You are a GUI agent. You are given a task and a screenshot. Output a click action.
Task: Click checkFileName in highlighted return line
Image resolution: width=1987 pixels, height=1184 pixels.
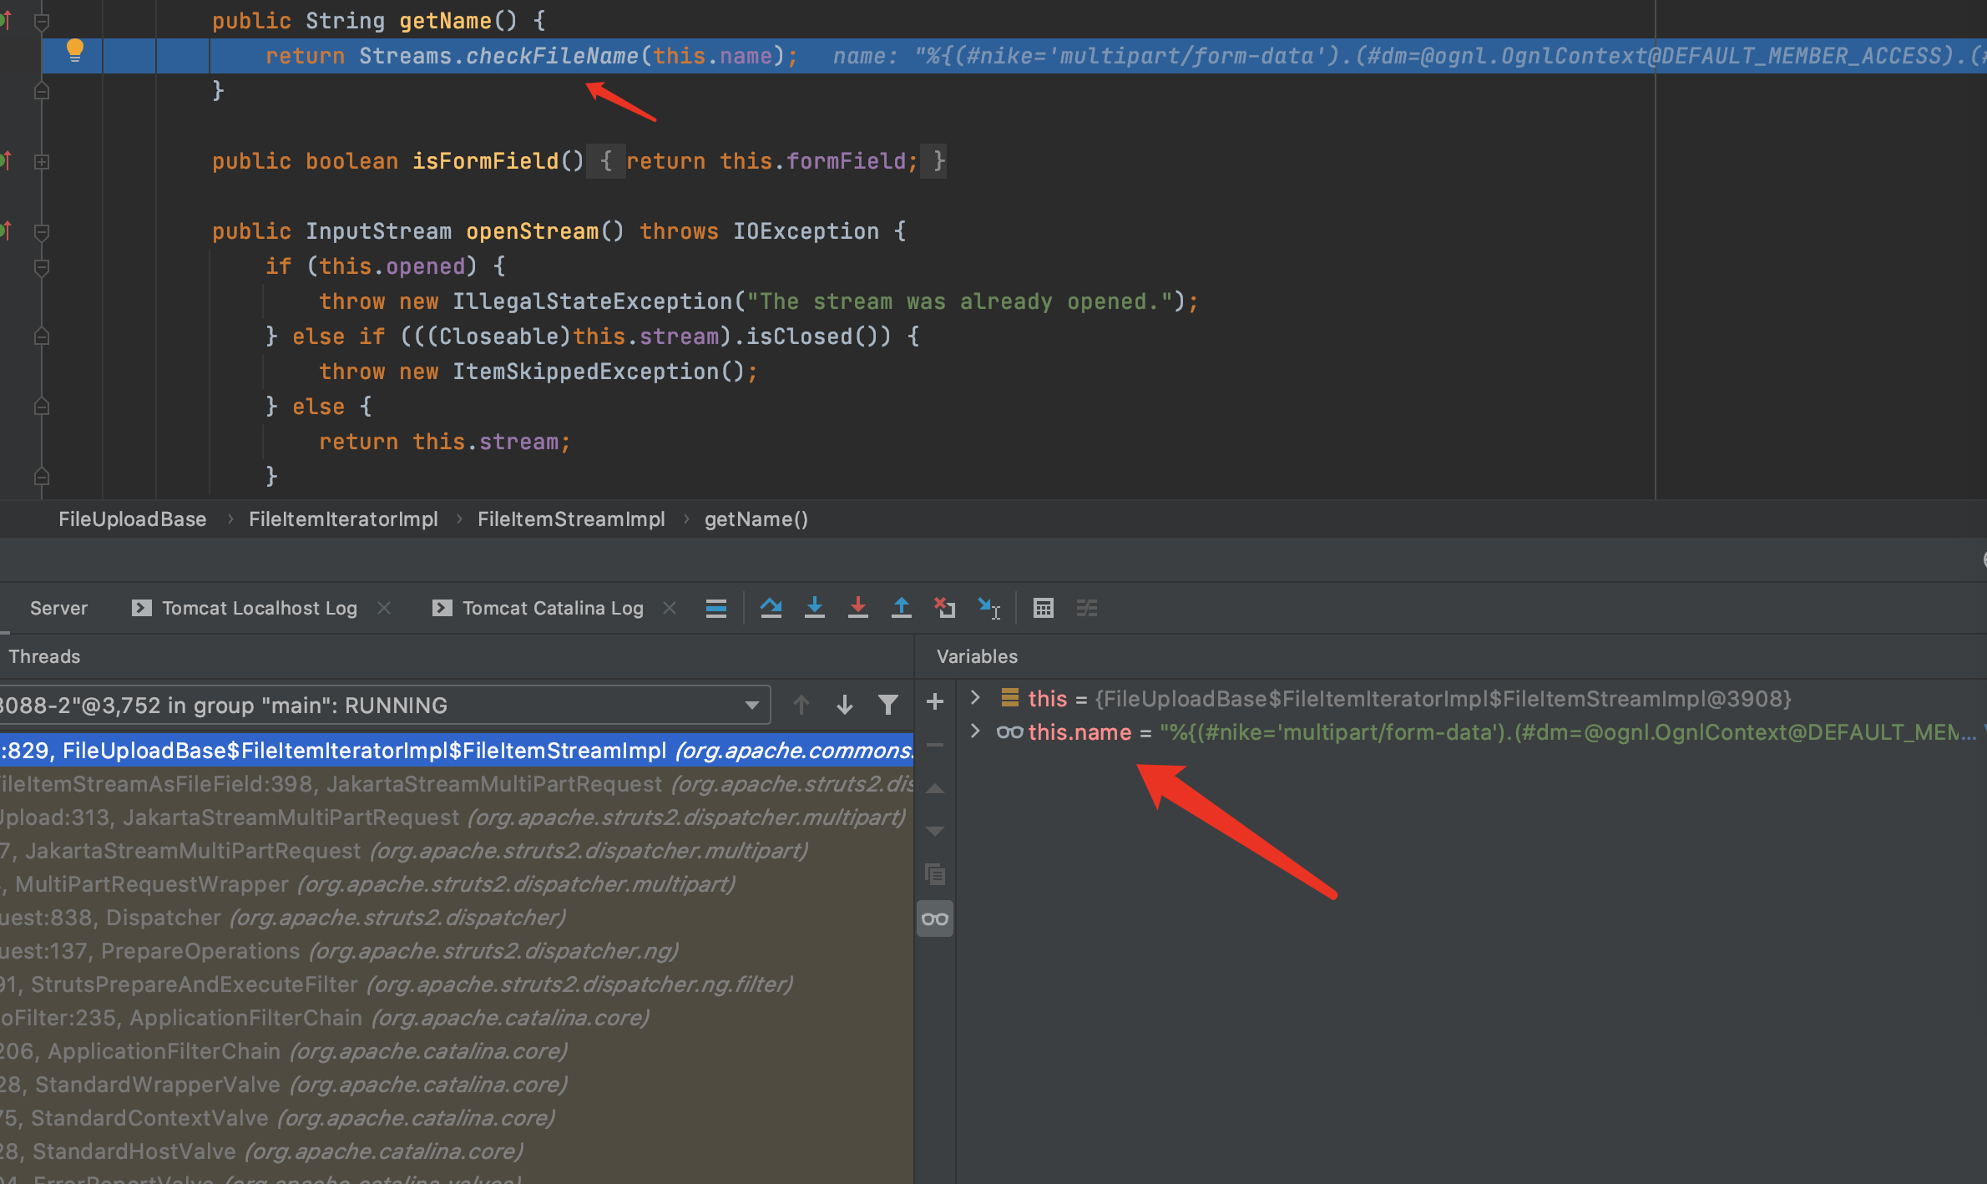[552, 56]
